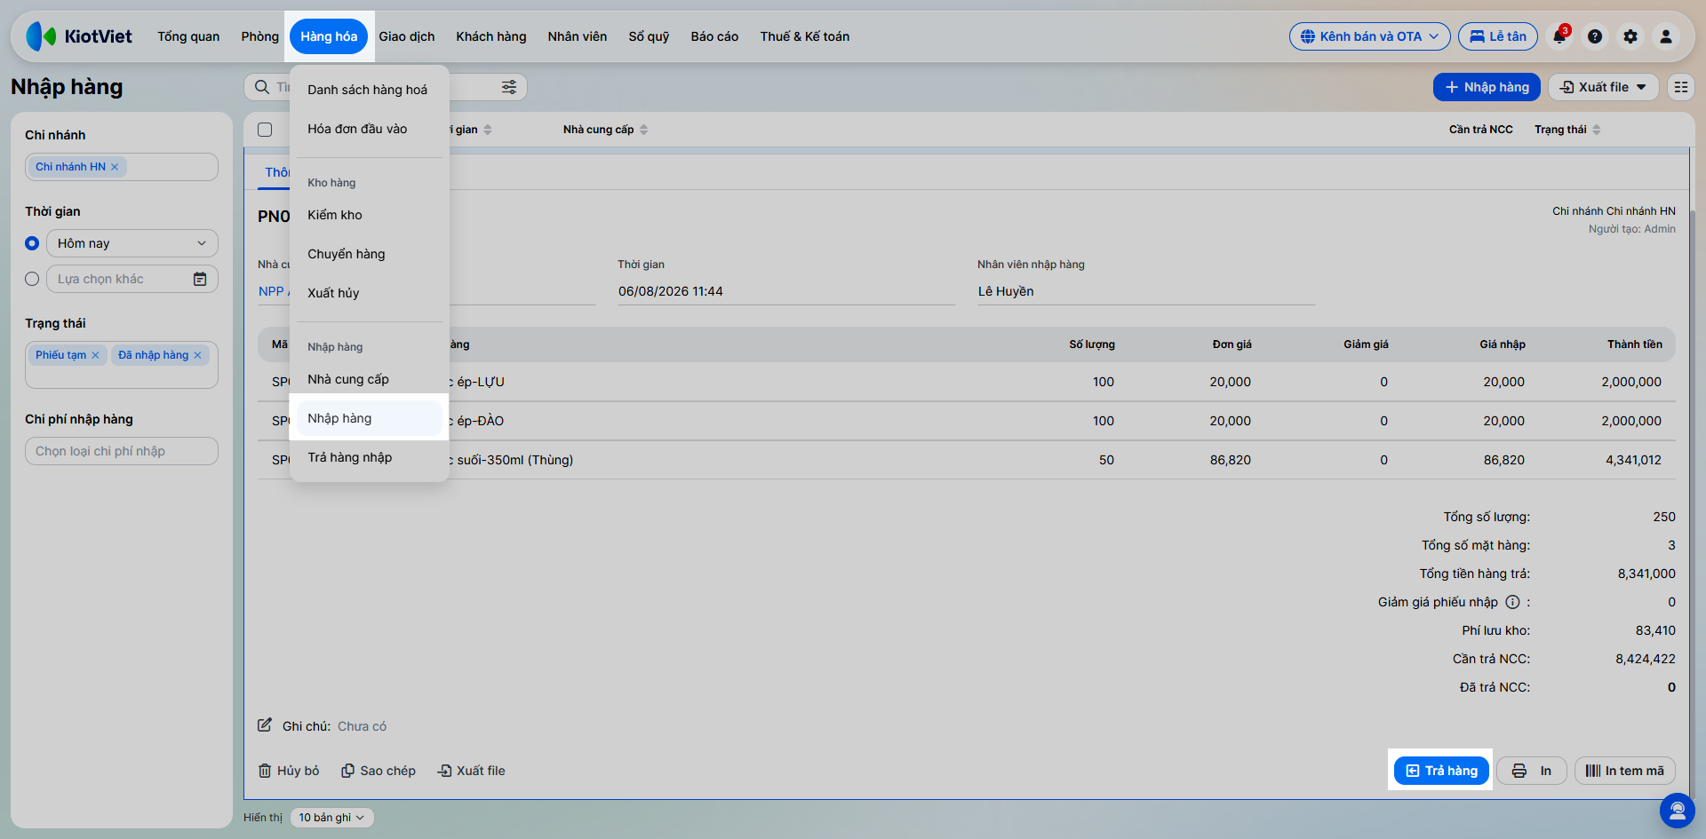
Task: Click the Chi nhánh branch input box
Action: pos(122,167)
